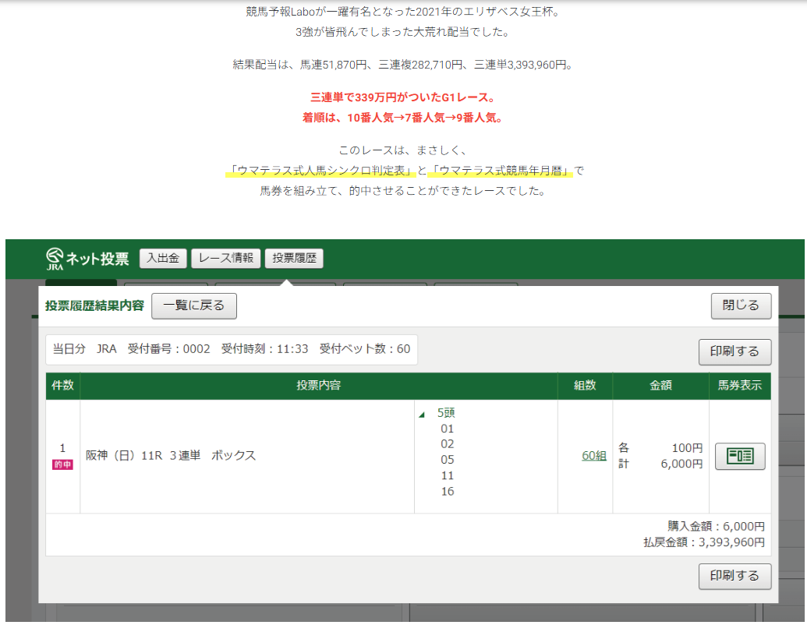
Task: Open the レース情報 menu
Action: (226, 258)
